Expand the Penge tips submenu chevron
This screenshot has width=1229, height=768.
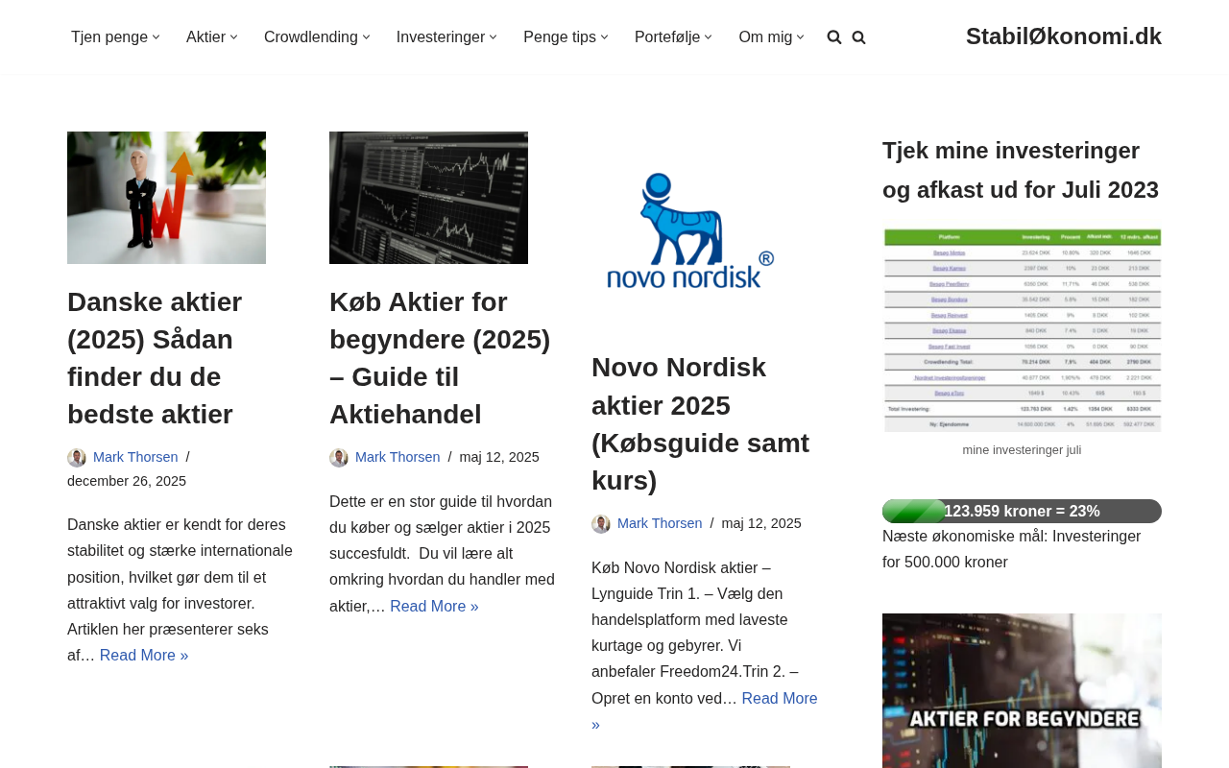605,37
